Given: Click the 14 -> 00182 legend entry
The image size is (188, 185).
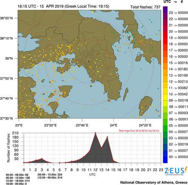Looking at the screenshot, I should click(178, 69).
